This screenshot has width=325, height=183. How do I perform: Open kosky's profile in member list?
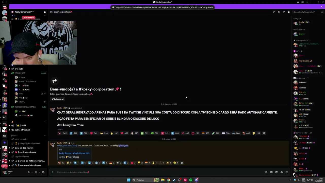pyautogui.click(x=308, y=23)
